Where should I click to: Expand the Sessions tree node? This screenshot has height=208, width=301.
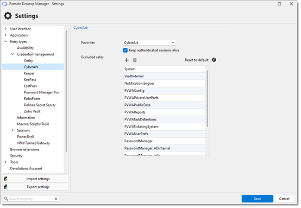point(13,130)
